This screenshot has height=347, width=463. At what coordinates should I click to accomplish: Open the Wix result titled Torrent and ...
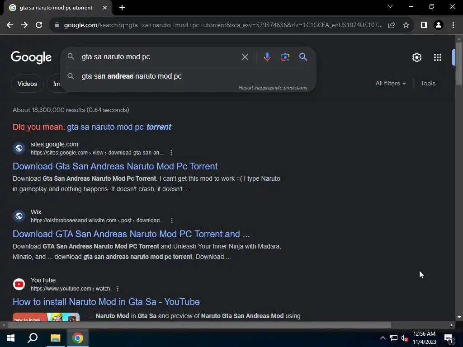[x=131, y=234]
